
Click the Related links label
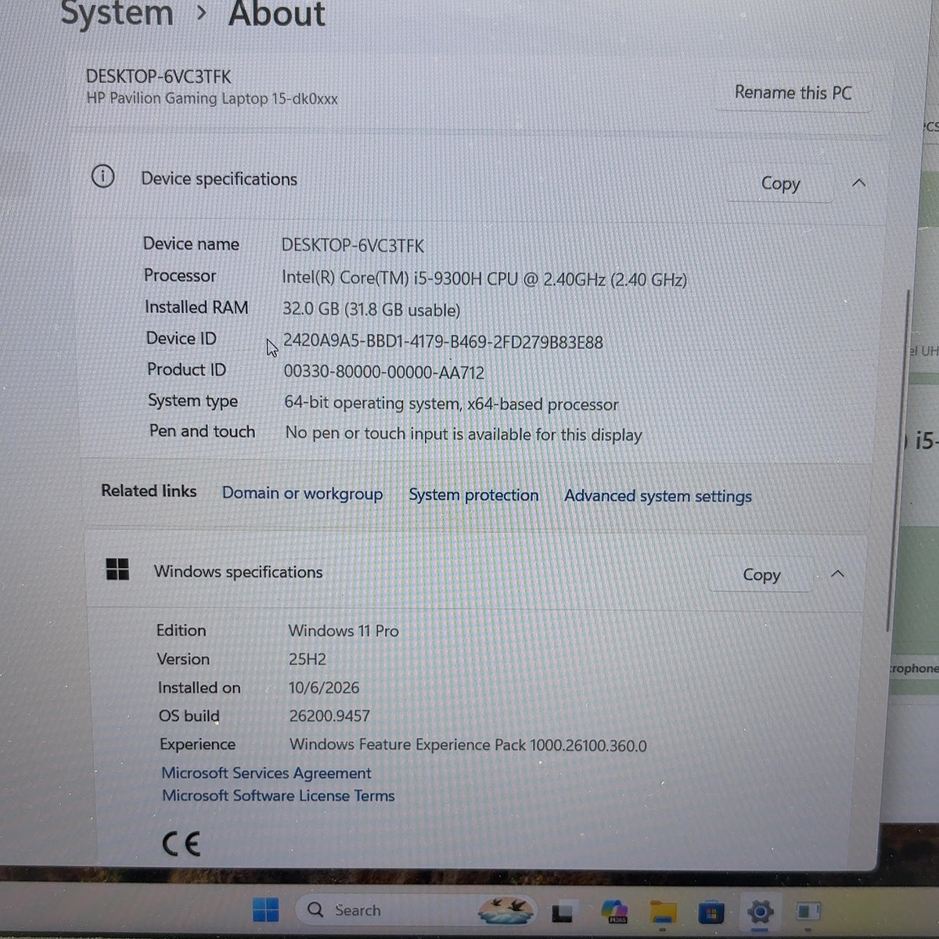149,491
